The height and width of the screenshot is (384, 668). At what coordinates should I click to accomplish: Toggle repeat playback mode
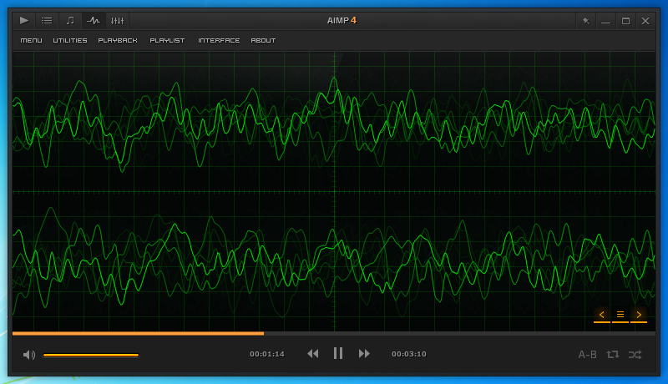tap(613, 354)
